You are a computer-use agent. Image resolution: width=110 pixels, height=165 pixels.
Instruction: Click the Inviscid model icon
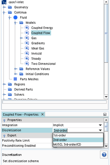pos(27,53)
